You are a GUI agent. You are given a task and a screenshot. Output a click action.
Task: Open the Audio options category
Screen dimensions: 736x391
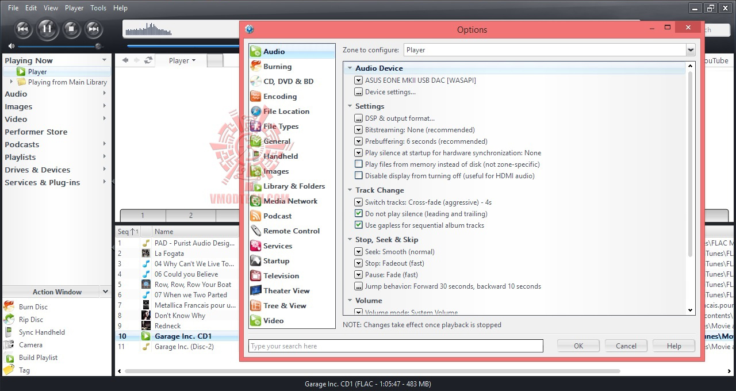point(292,51)
